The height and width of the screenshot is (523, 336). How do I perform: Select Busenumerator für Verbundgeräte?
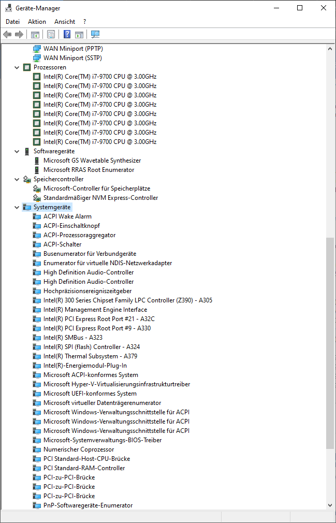(90, 254)
